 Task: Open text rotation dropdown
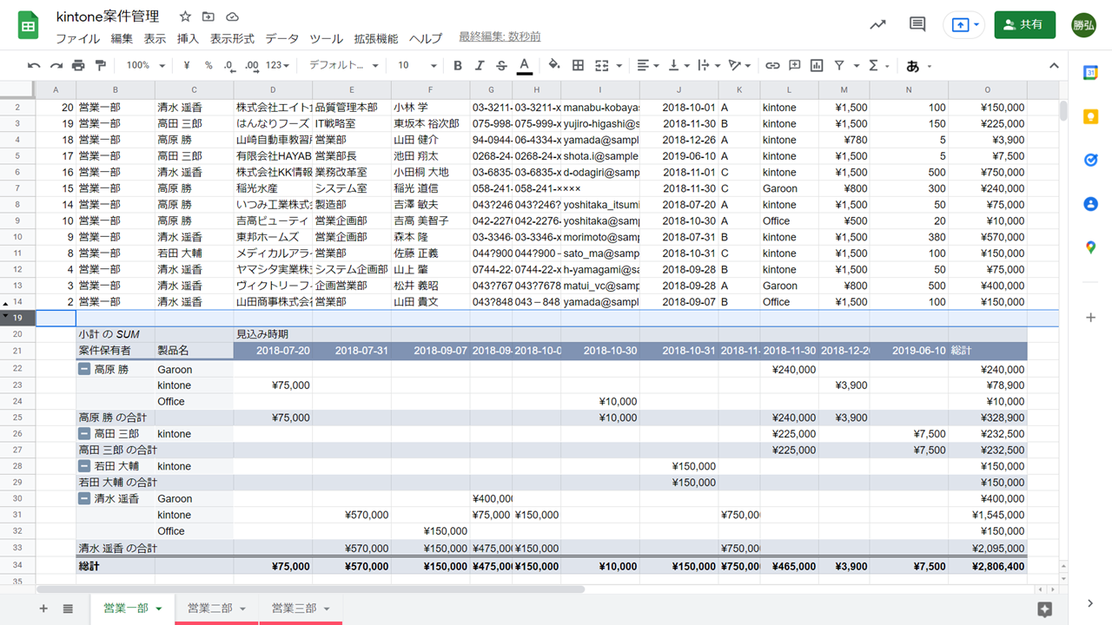740,65
